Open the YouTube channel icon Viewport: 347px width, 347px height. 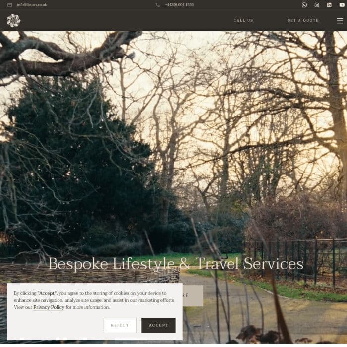[x=342, y=5]
